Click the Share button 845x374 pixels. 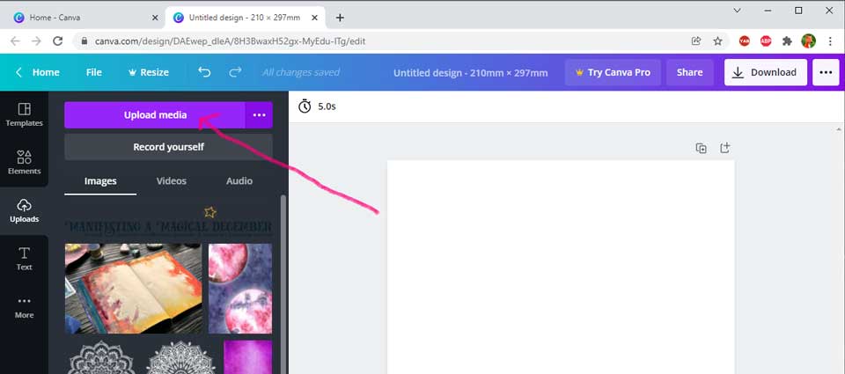click(x=690, y=72)
